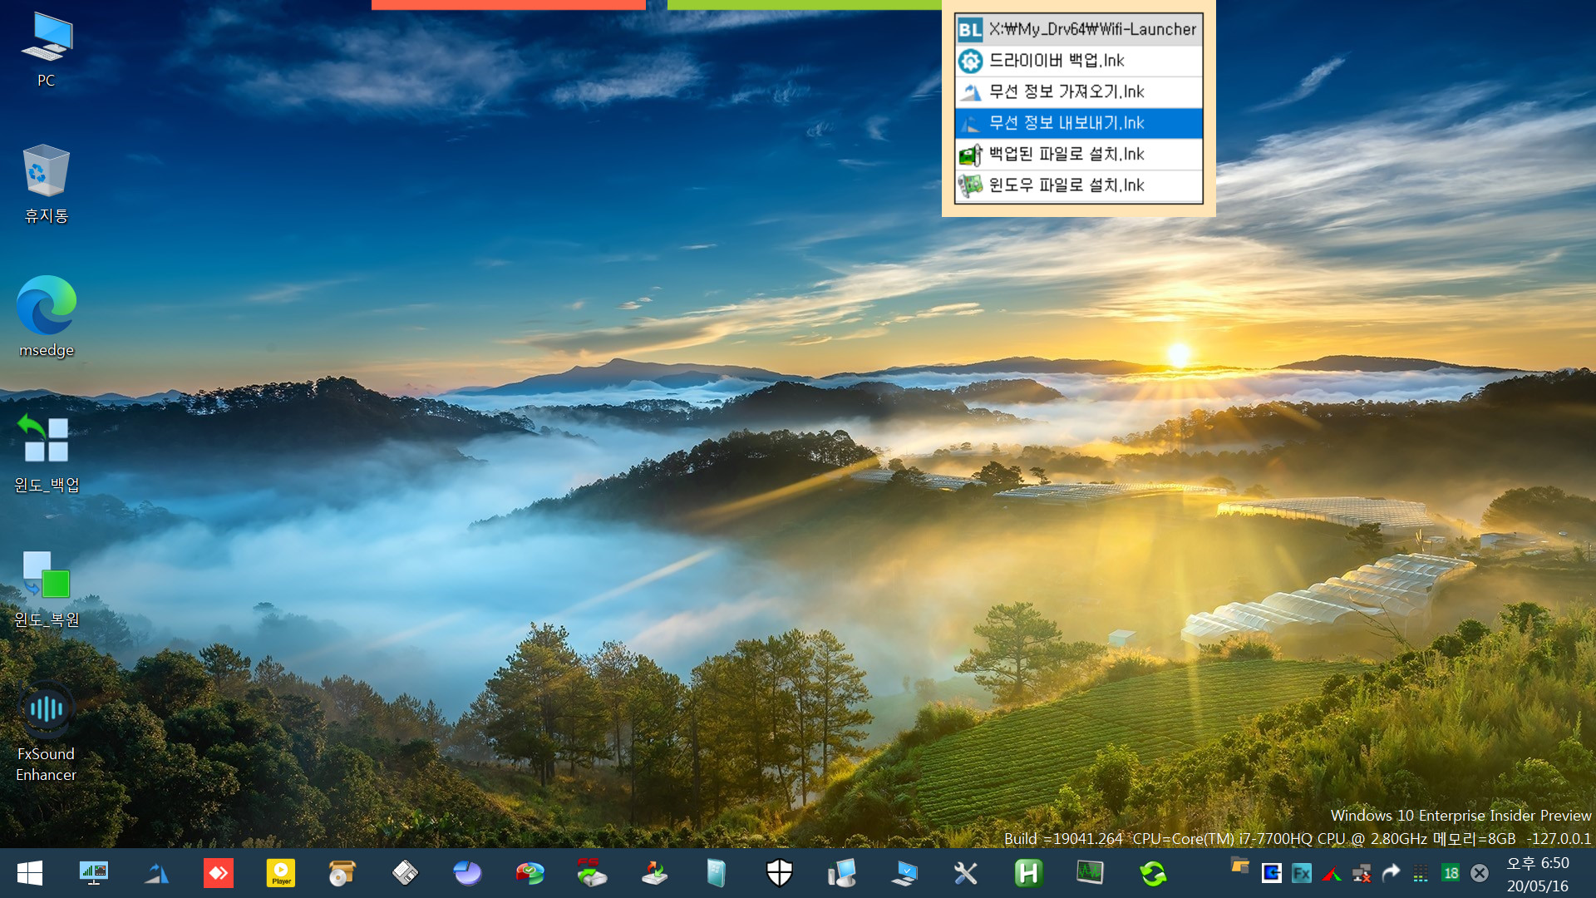
Task: Select the 윈도_백업 desktop shortcut
Action: [x=47, y=454]
